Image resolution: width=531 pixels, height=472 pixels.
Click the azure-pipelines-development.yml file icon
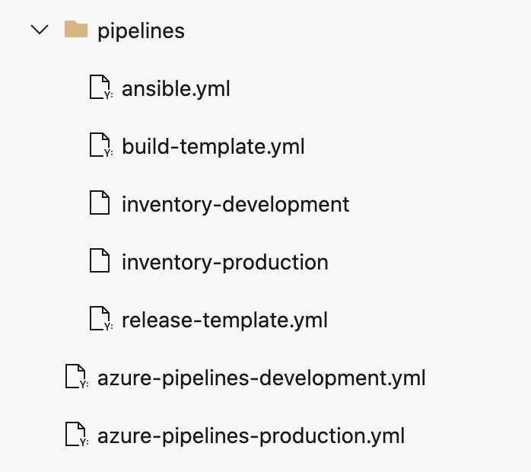tap(76, 378)
